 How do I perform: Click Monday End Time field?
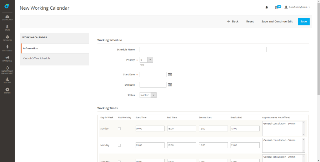pyautogui.click(x=182, y=145)
